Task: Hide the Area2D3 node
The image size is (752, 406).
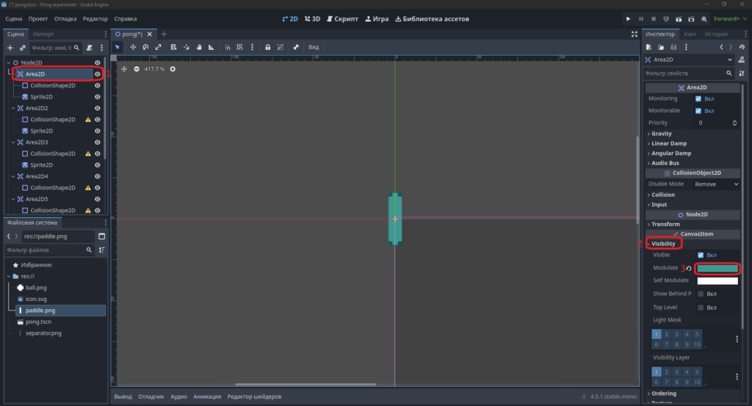Action: coord(98,142)
